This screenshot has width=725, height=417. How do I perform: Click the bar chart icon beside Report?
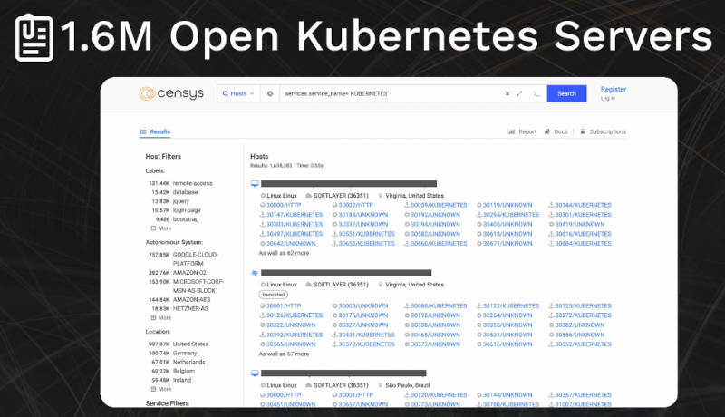point(511,131)
